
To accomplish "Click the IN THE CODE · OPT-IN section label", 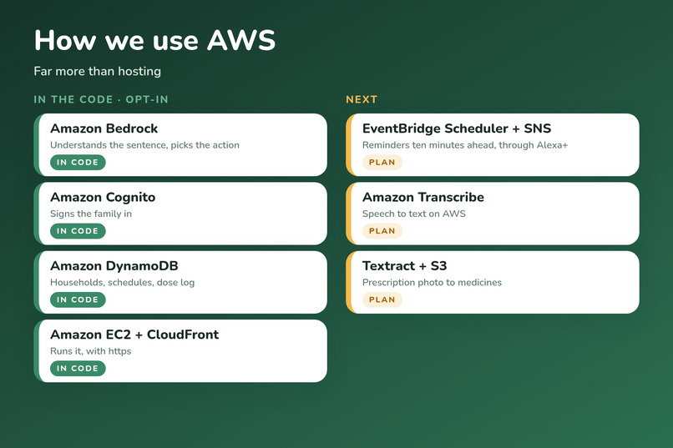I will click(x=101, y=99).
